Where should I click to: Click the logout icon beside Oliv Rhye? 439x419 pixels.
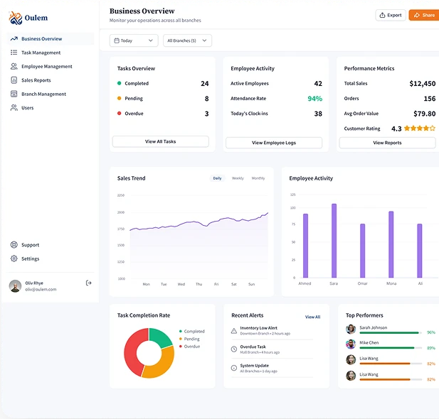click(x=89, y=283)
